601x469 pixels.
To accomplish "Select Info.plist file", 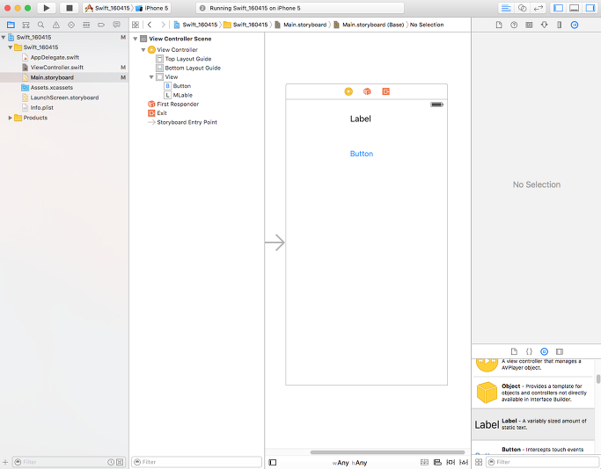I will (x=41, y=108).
